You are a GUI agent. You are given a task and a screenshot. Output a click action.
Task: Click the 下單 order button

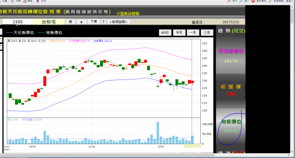click(x=94, y=22)
